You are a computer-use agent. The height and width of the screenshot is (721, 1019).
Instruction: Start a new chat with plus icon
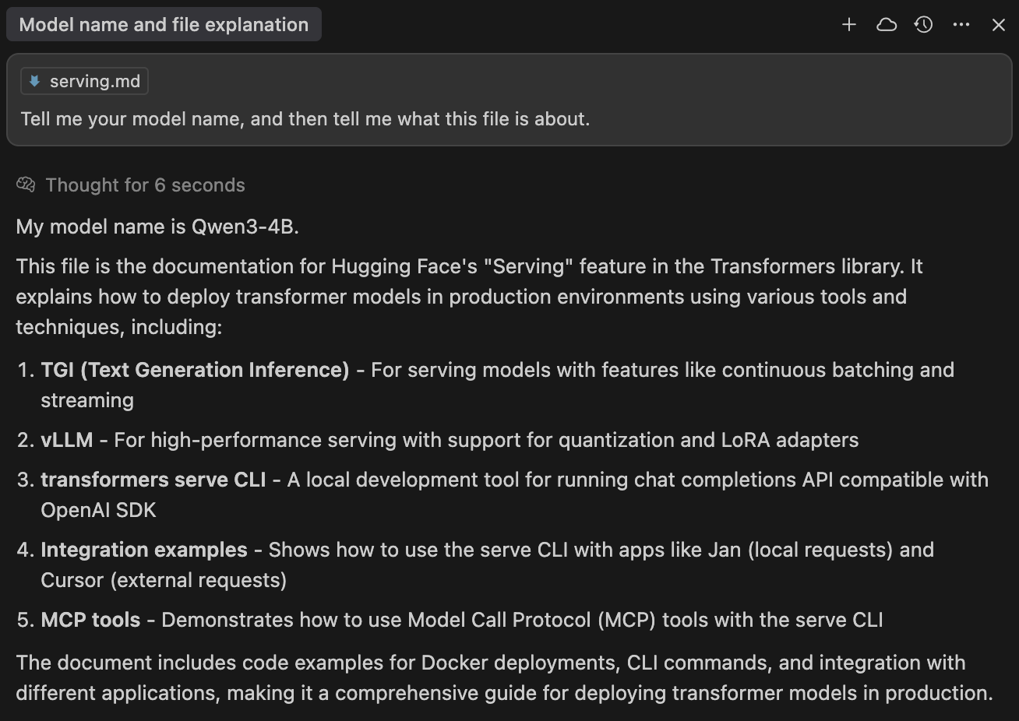coord(849,25)
